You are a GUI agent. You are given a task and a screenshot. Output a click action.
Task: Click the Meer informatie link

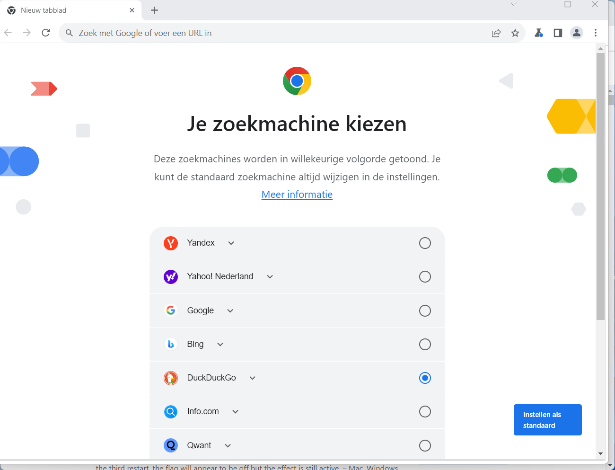click(297, 195)
